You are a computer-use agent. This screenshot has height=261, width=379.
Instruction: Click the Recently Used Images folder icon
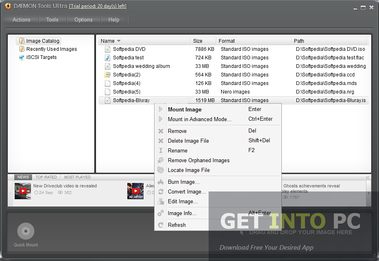22,49
